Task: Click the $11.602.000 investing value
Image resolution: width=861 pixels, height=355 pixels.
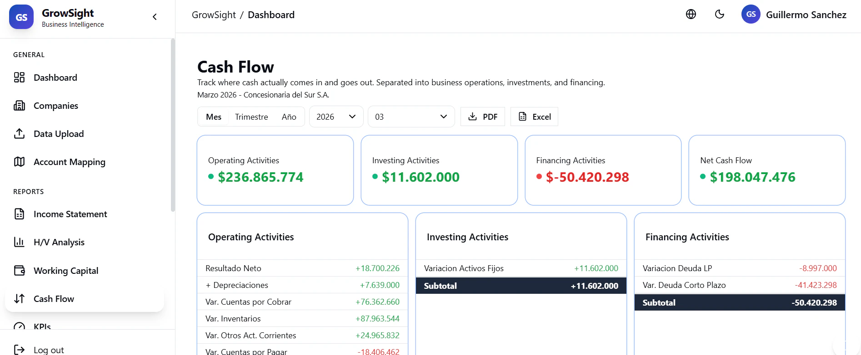Action: [x=420, y=177]
